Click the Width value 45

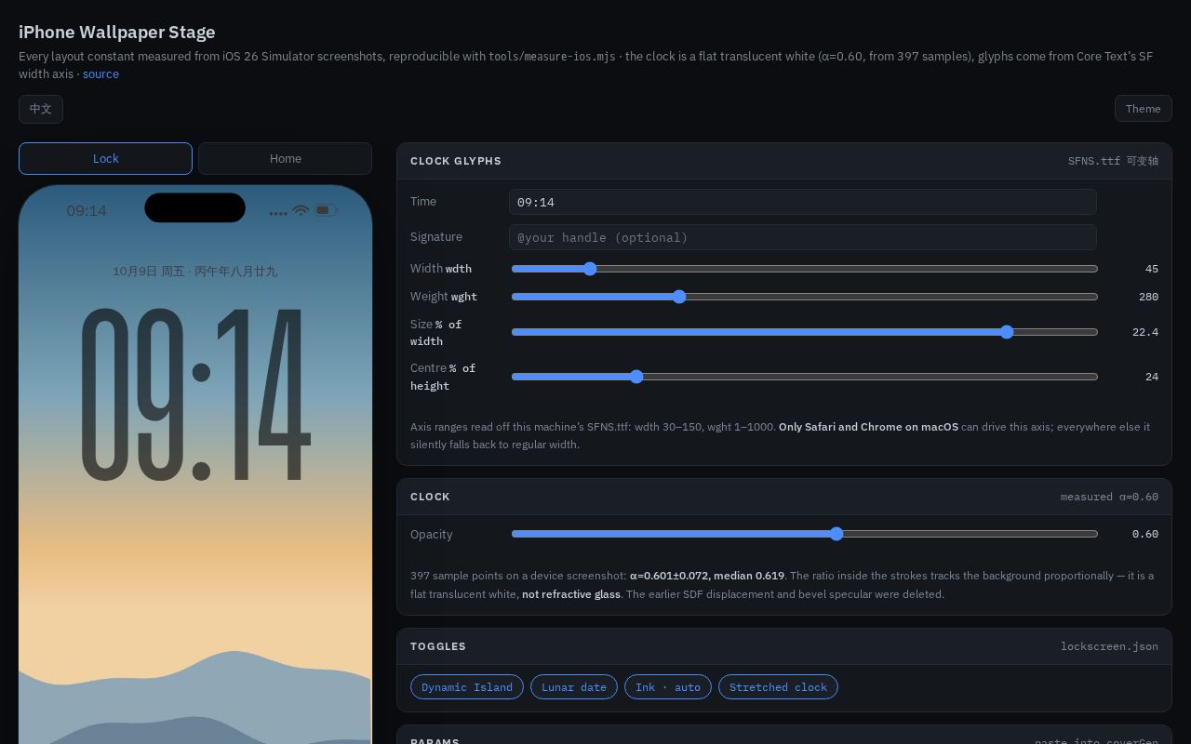coord(1152,269)
